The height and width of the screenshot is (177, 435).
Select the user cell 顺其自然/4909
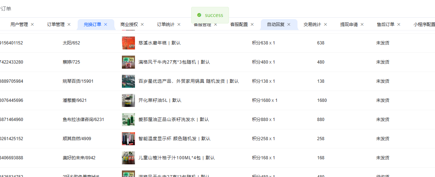coord(77,139)
